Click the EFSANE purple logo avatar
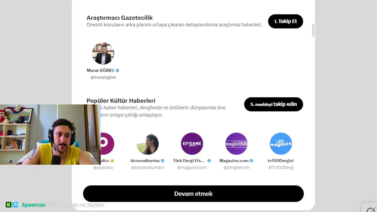The image size is (377, 212). click(x=192, y=144)
